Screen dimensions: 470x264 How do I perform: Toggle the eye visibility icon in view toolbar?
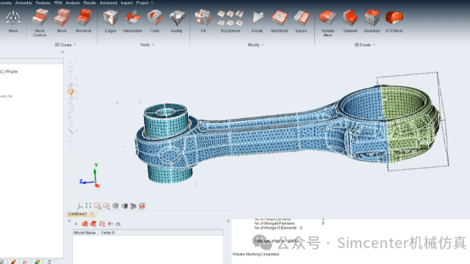coord(124,206)
